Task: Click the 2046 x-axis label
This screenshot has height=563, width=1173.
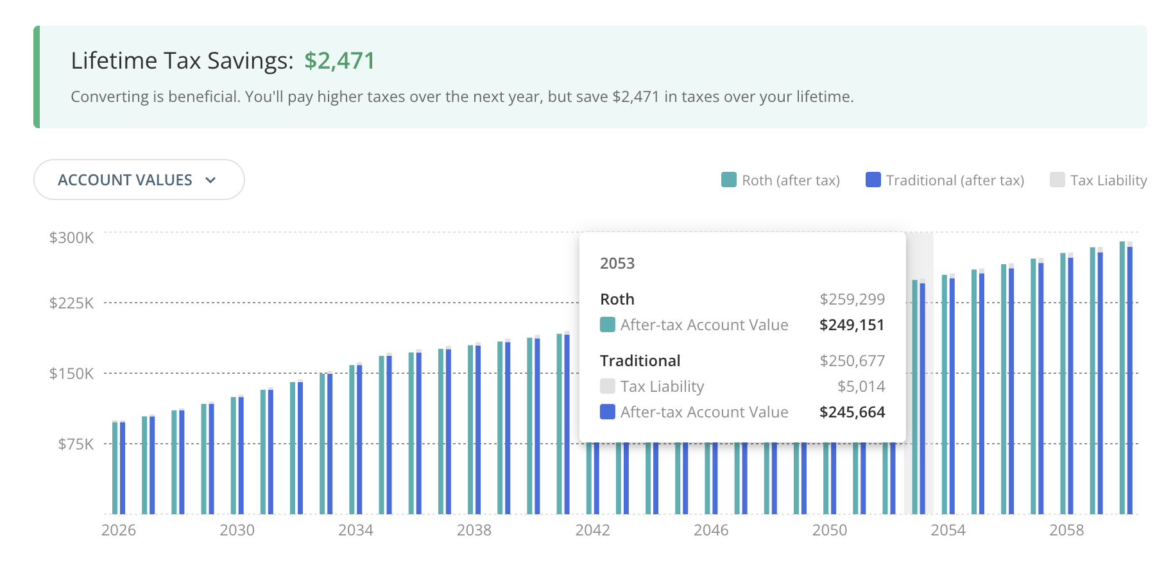Action: tap(711, 530)
